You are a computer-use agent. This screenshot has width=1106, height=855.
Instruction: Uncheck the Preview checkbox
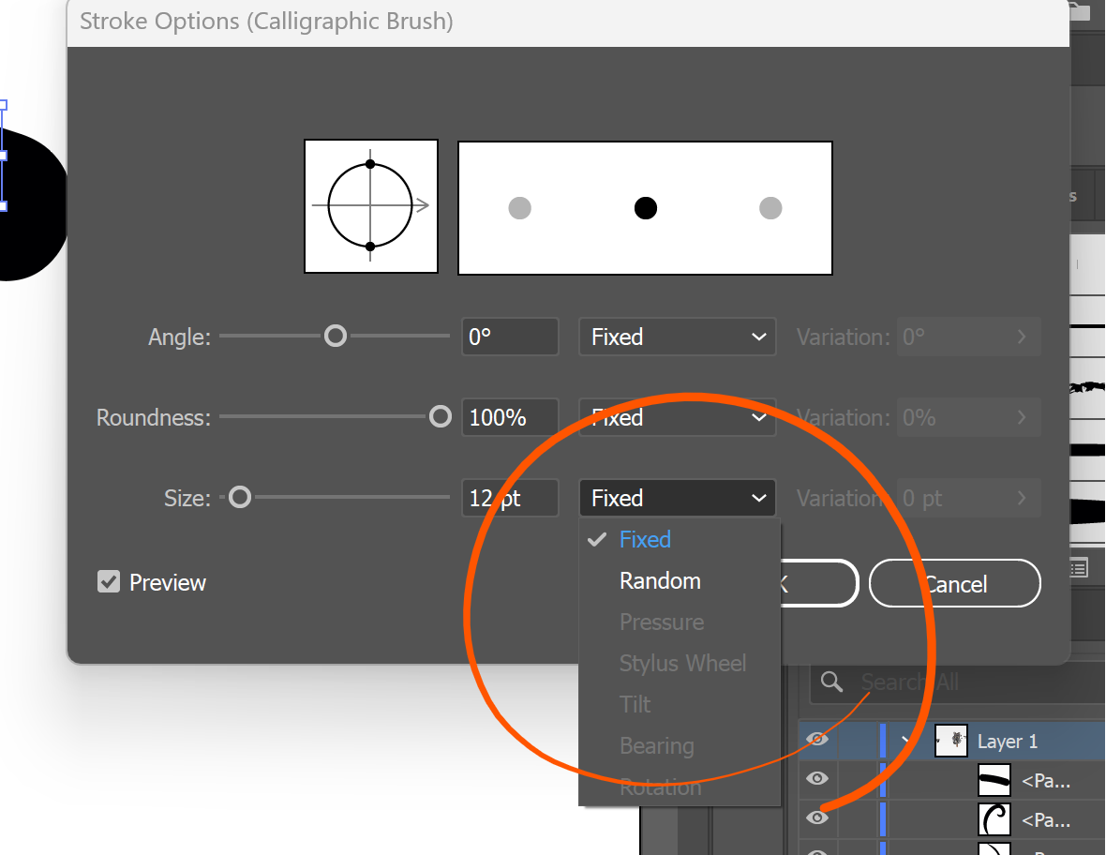tap(109, 582)
